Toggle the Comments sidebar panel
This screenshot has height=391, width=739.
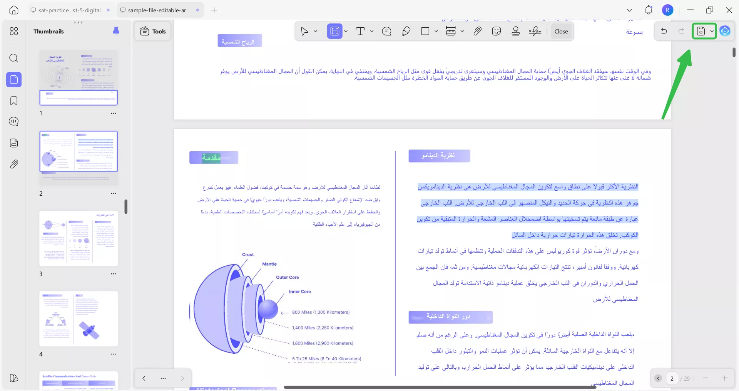(x=14, y=121)
